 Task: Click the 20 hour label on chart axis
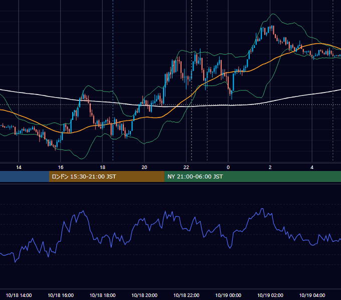tap(144, 167)
